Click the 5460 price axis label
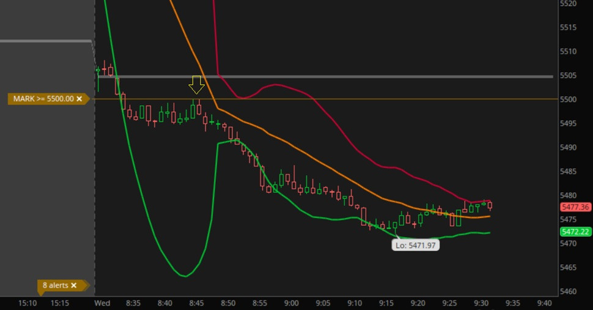593x310 pixels. click(x=568, y=292)
